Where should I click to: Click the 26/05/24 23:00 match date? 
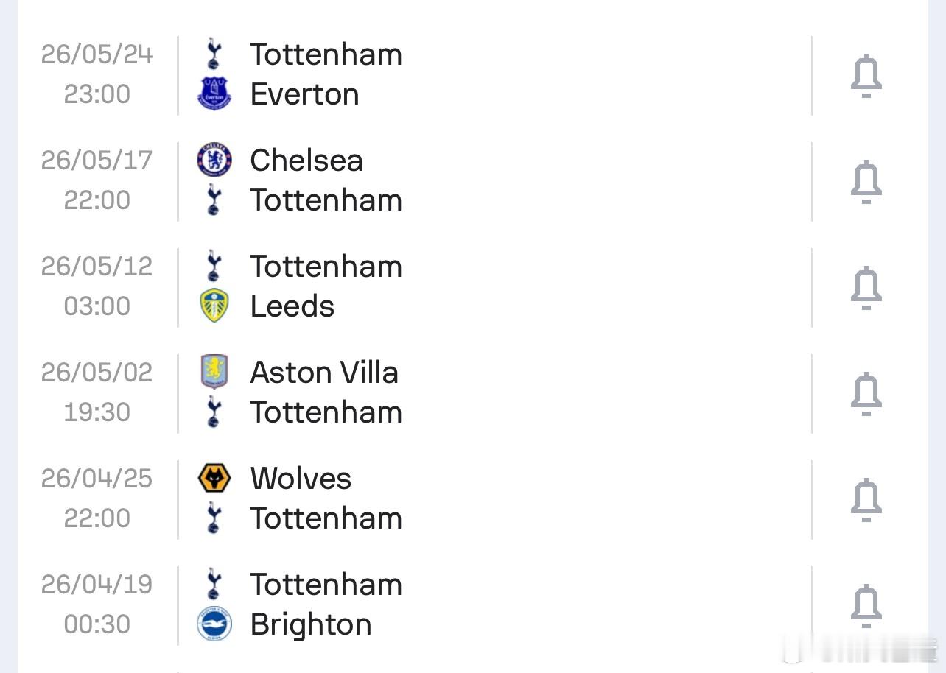97,74
